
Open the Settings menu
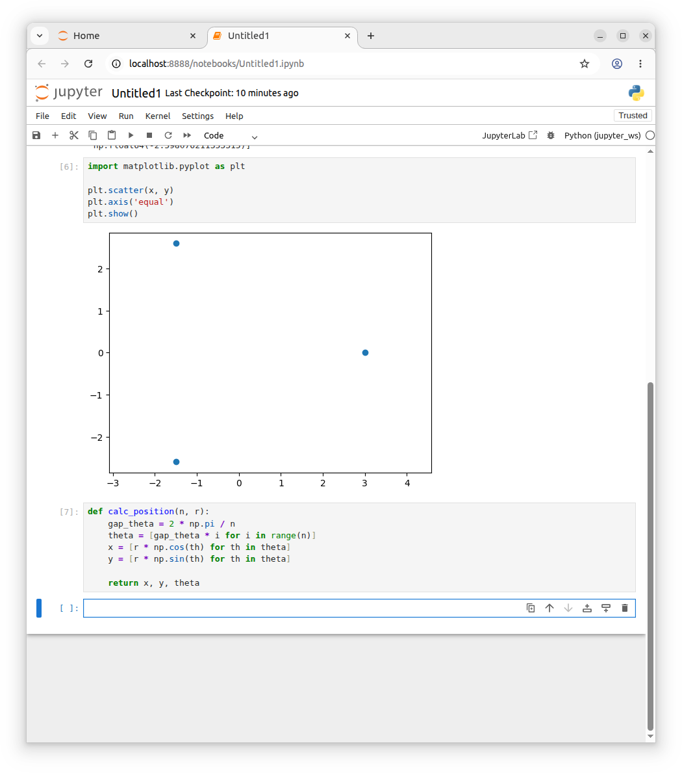pos(197,116)
